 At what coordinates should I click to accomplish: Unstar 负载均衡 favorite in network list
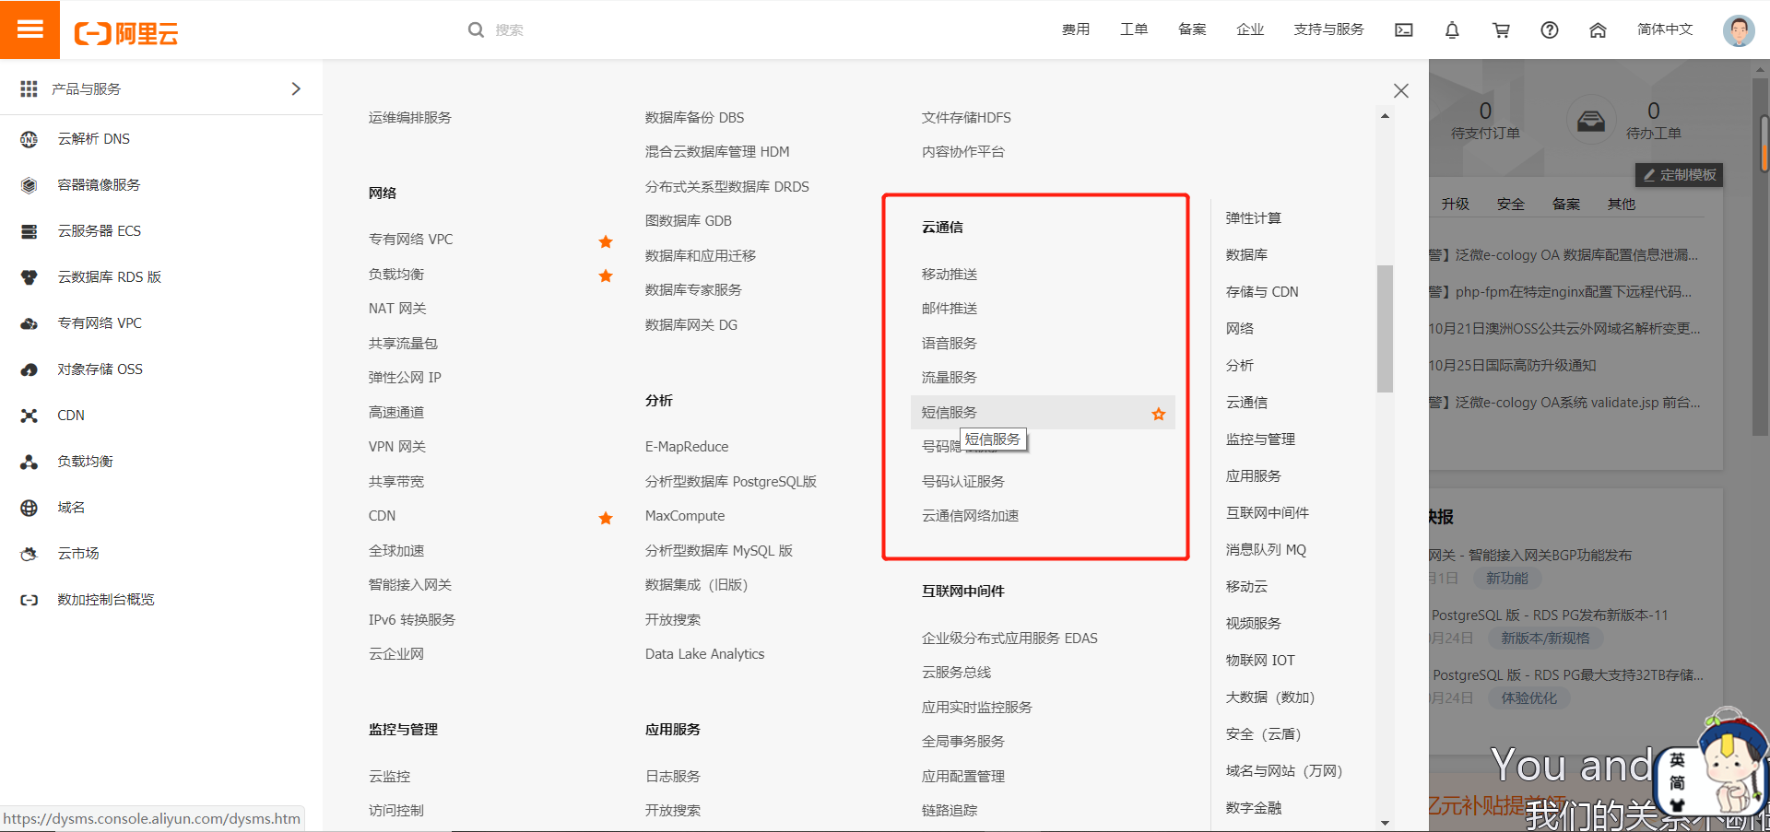click(606, 275)
